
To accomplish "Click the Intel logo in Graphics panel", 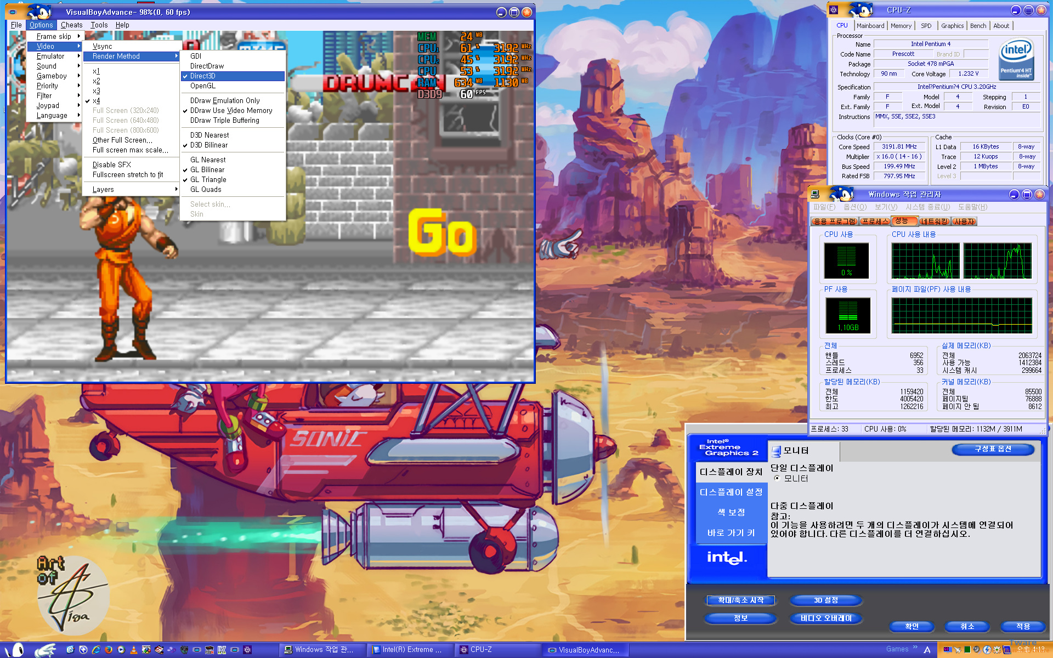I will 727,558.
